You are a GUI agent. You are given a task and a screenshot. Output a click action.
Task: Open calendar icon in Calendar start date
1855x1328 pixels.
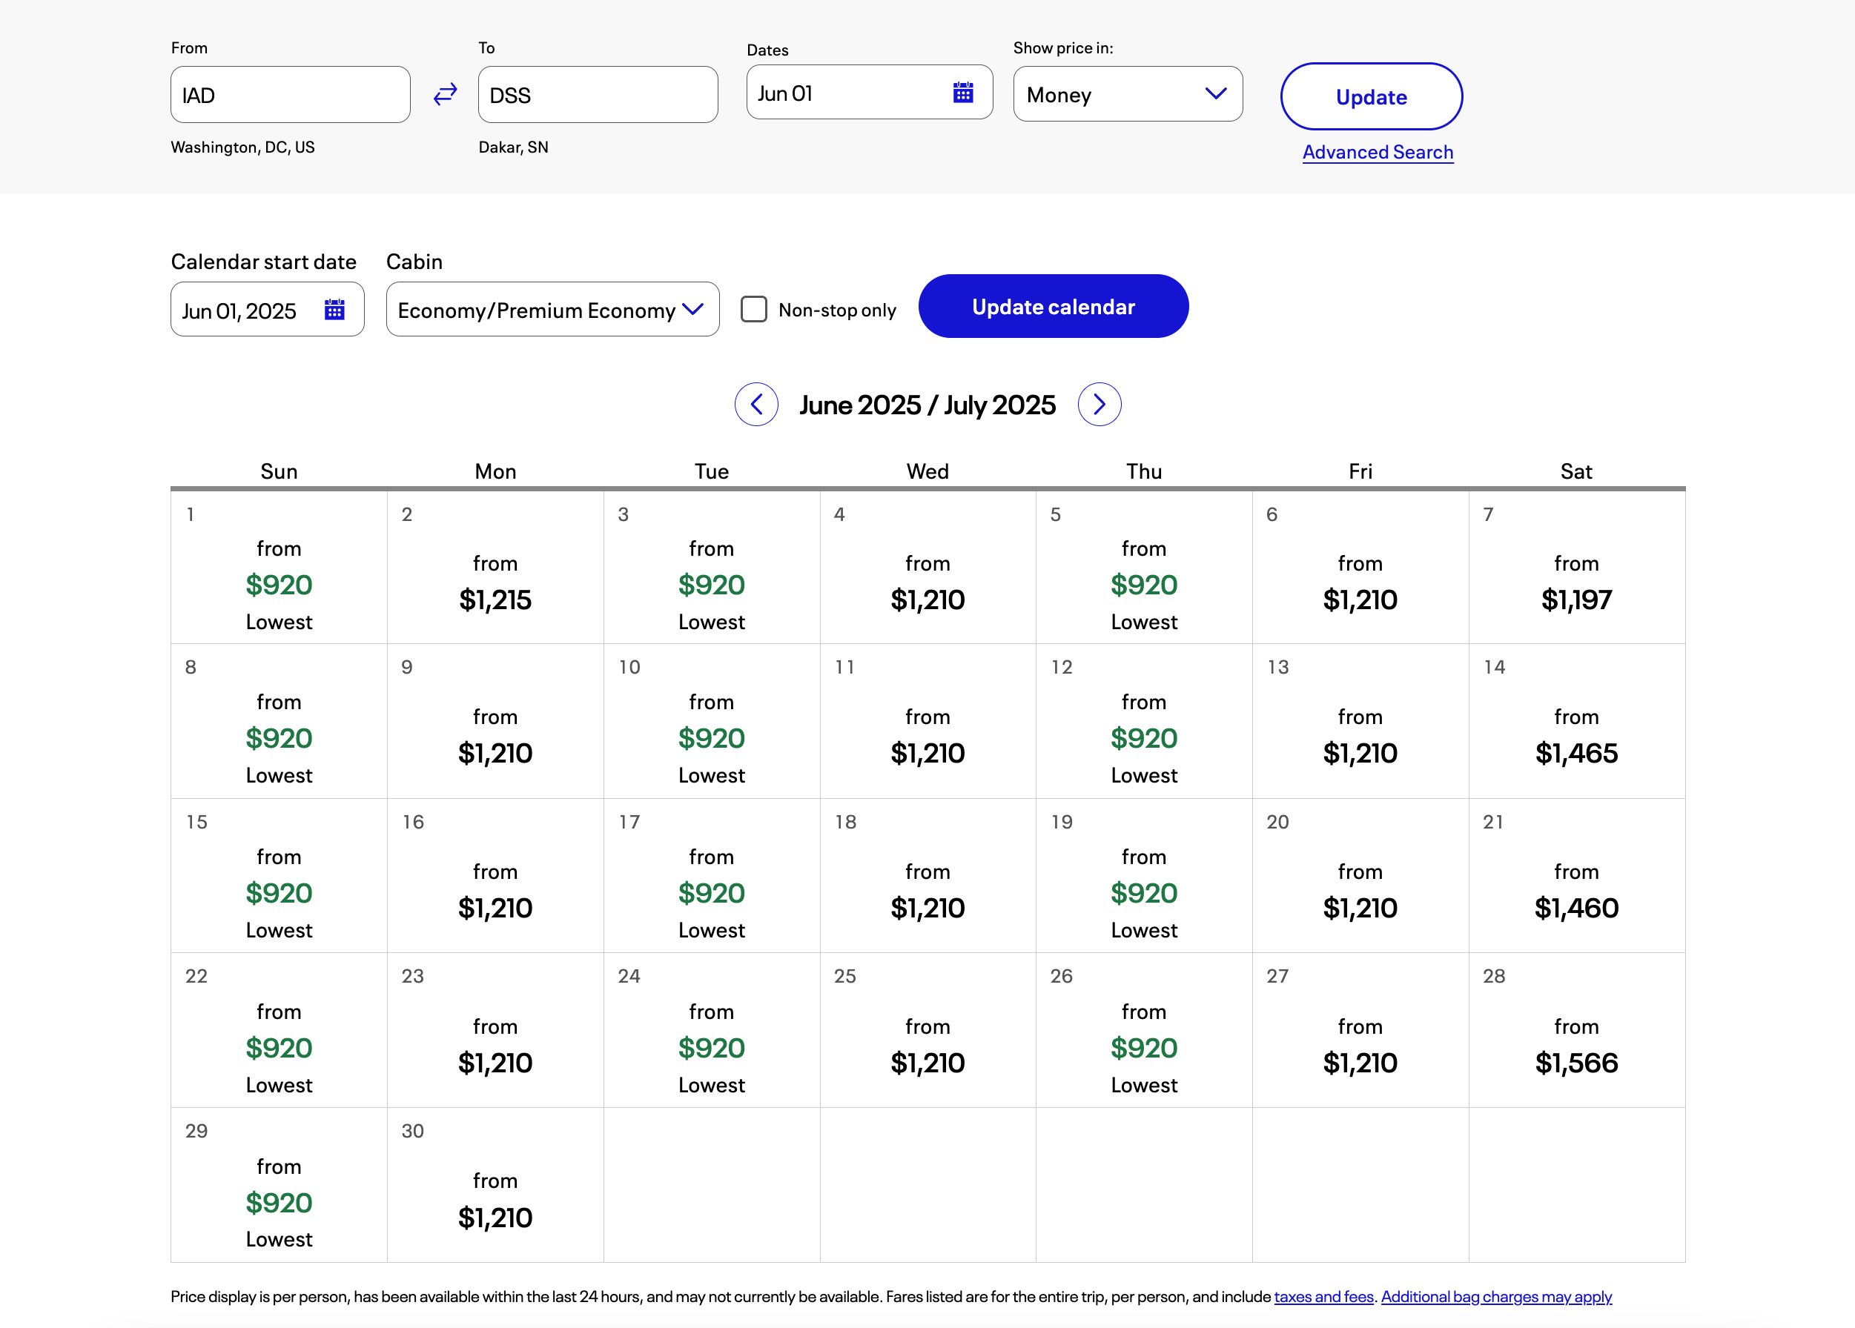click(x=334, y=310)
